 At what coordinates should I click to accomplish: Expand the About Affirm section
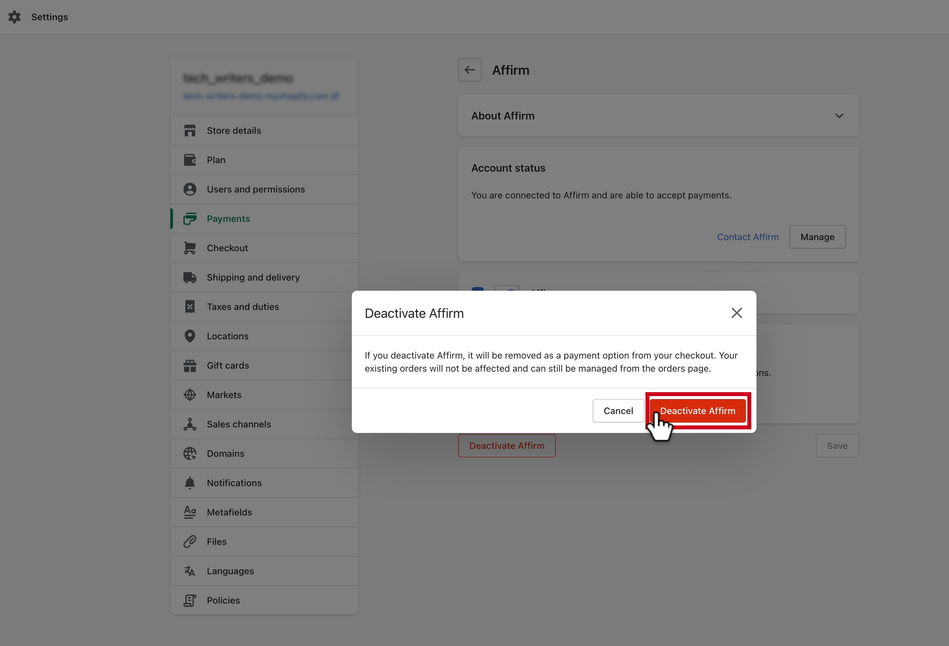point(839,116)
